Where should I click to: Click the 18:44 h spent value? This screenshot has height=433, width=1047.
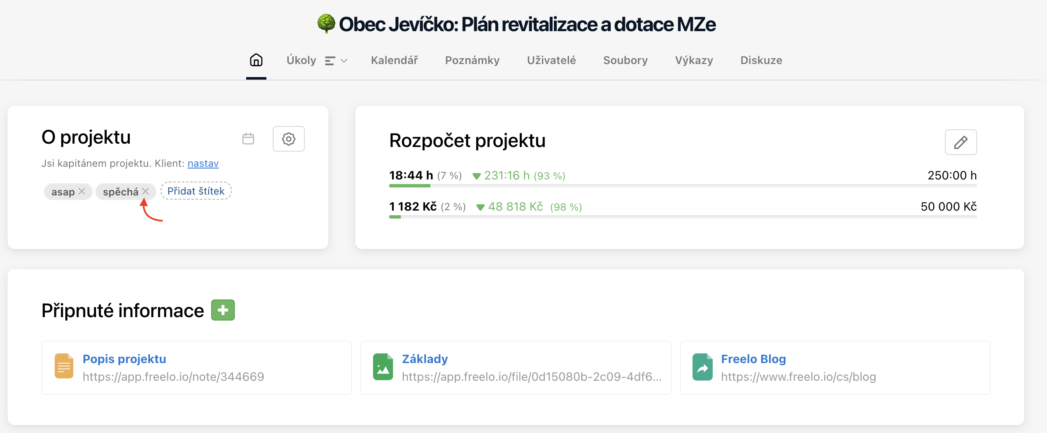click(411, 175)
